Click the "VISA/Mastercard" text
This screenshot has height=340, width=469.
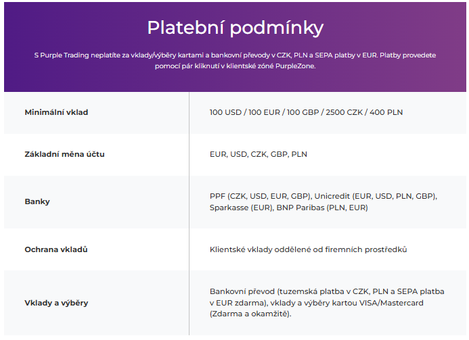[x=392, y=303]
